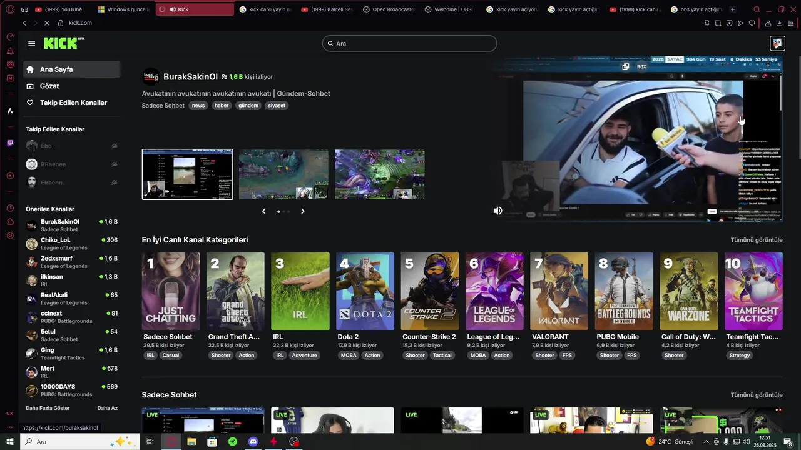Show next featured streams in carousel
Viewport: 801px width, 450px height.
point(303,211)
